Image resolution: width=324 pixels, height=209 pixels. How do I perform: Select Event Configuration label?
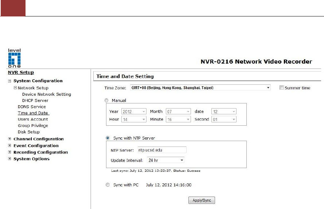(36, 146)
